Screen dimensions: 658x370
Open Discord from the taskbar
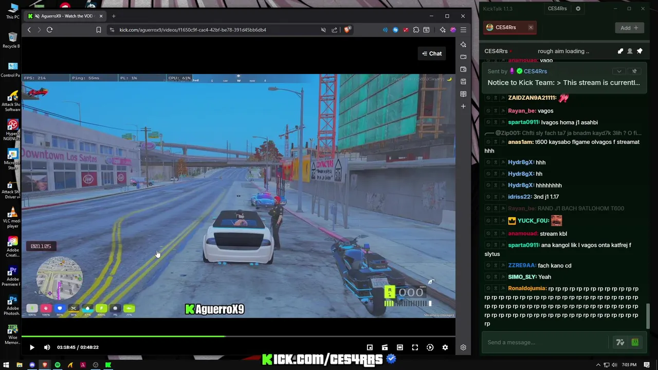[32, 365]
